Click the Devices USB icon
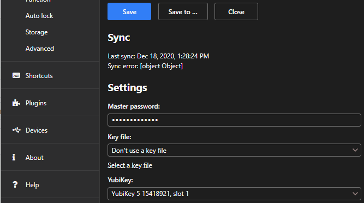 [x=16, y=130]
